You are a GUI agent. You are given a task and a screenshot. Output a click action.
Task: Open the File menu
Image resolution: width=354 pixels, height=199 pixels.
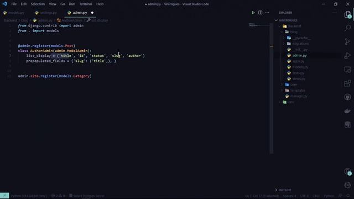point(14,4)
